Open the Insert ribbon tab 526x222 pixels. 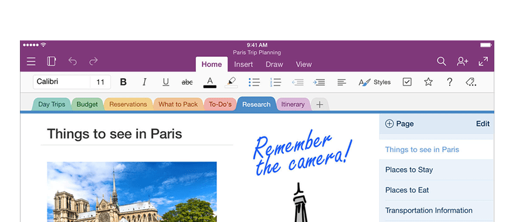[x=243, y=64]
